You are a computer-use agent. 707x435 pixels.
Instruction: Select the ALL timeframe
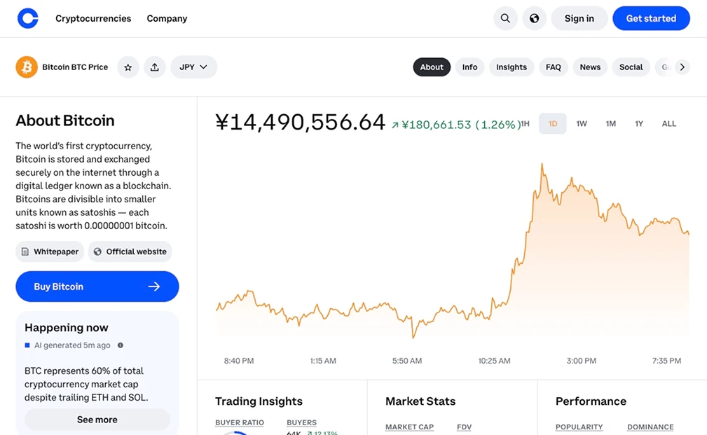[x=668, y=123]
